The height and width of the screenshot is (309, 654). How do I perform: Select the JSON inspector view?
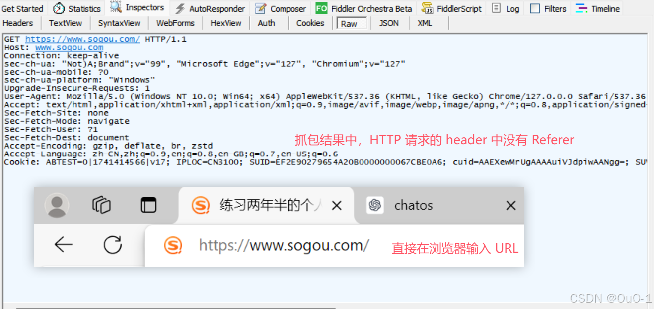(389, 23)
